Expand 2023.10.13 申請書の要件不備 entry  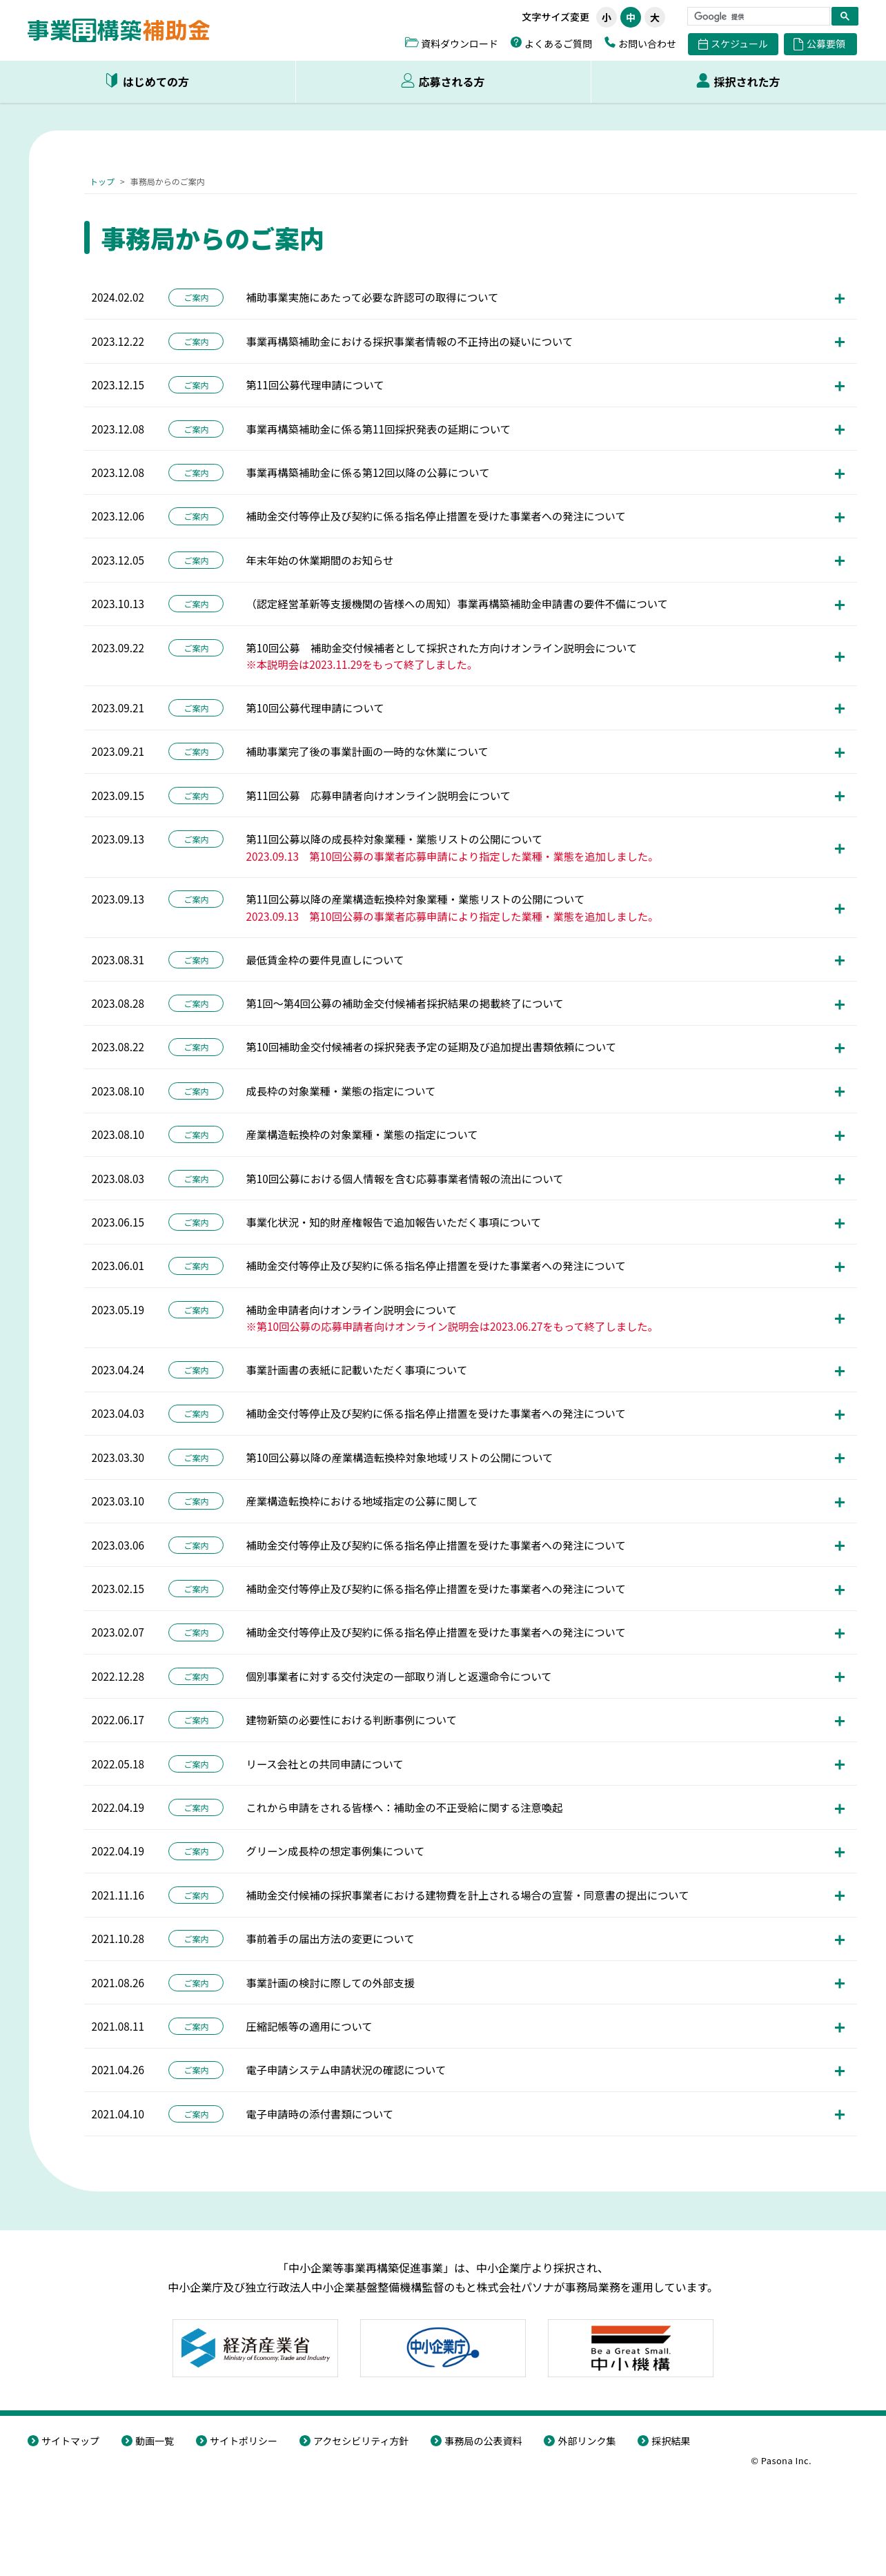click(x=839, y=605)
